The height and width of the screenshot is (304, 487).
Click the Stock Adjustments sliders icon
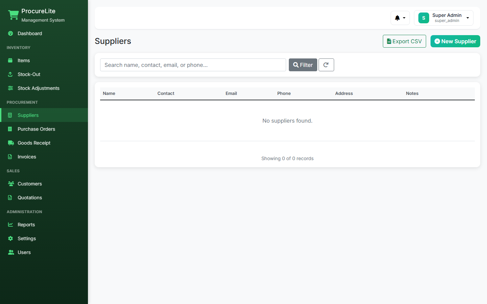tap(10, 88)
